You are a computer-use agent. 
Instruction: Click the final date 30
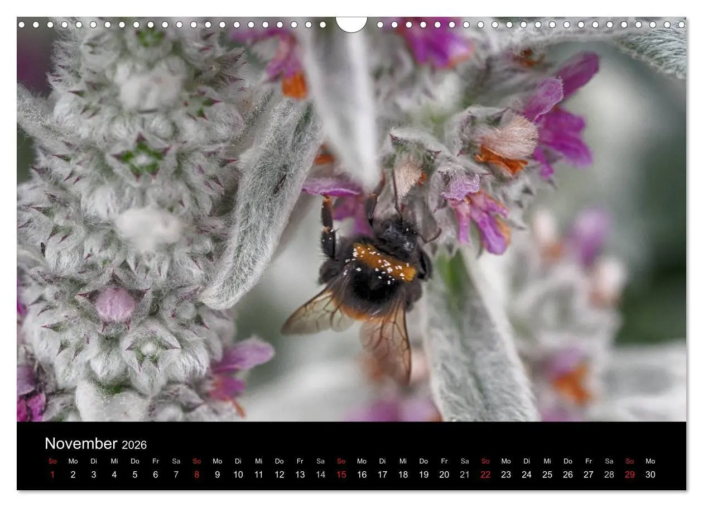tap(651, 475)
